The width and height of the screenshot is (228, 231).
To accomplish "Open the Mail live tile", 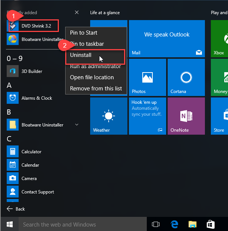I will (x=167, y=39).
